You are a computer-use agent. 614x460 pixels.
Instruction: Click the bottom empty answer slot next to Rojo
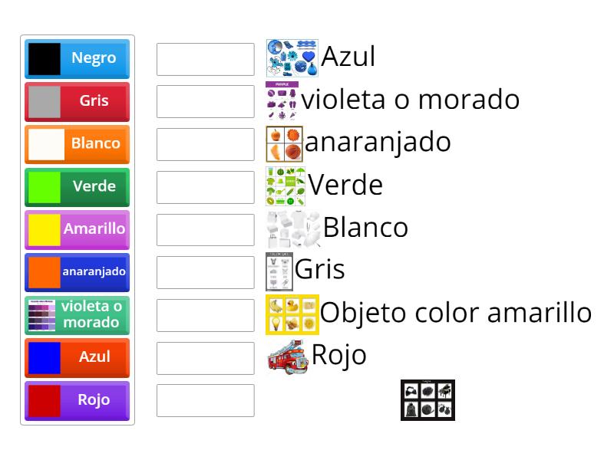click(204, 400)
